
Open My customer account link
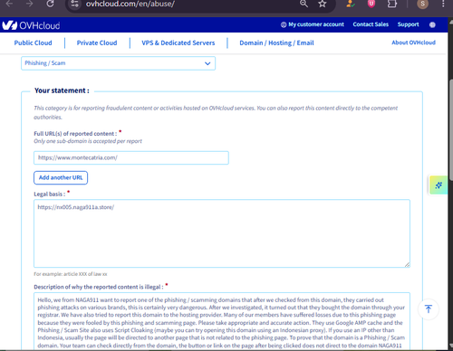313,24
